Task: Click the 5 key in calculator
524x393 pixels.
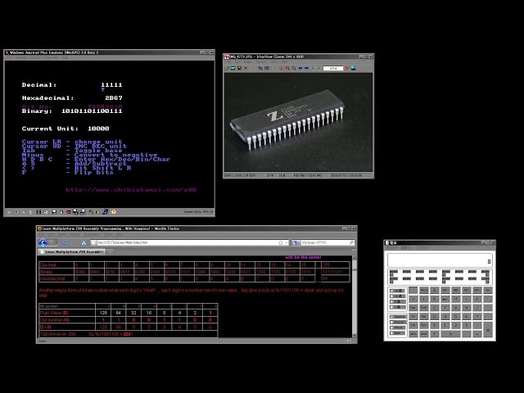Action: click(455, 317)
